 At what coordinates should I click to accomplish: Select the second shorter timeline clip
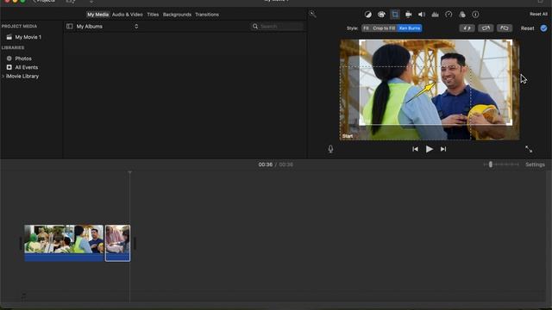coord(117,243)
